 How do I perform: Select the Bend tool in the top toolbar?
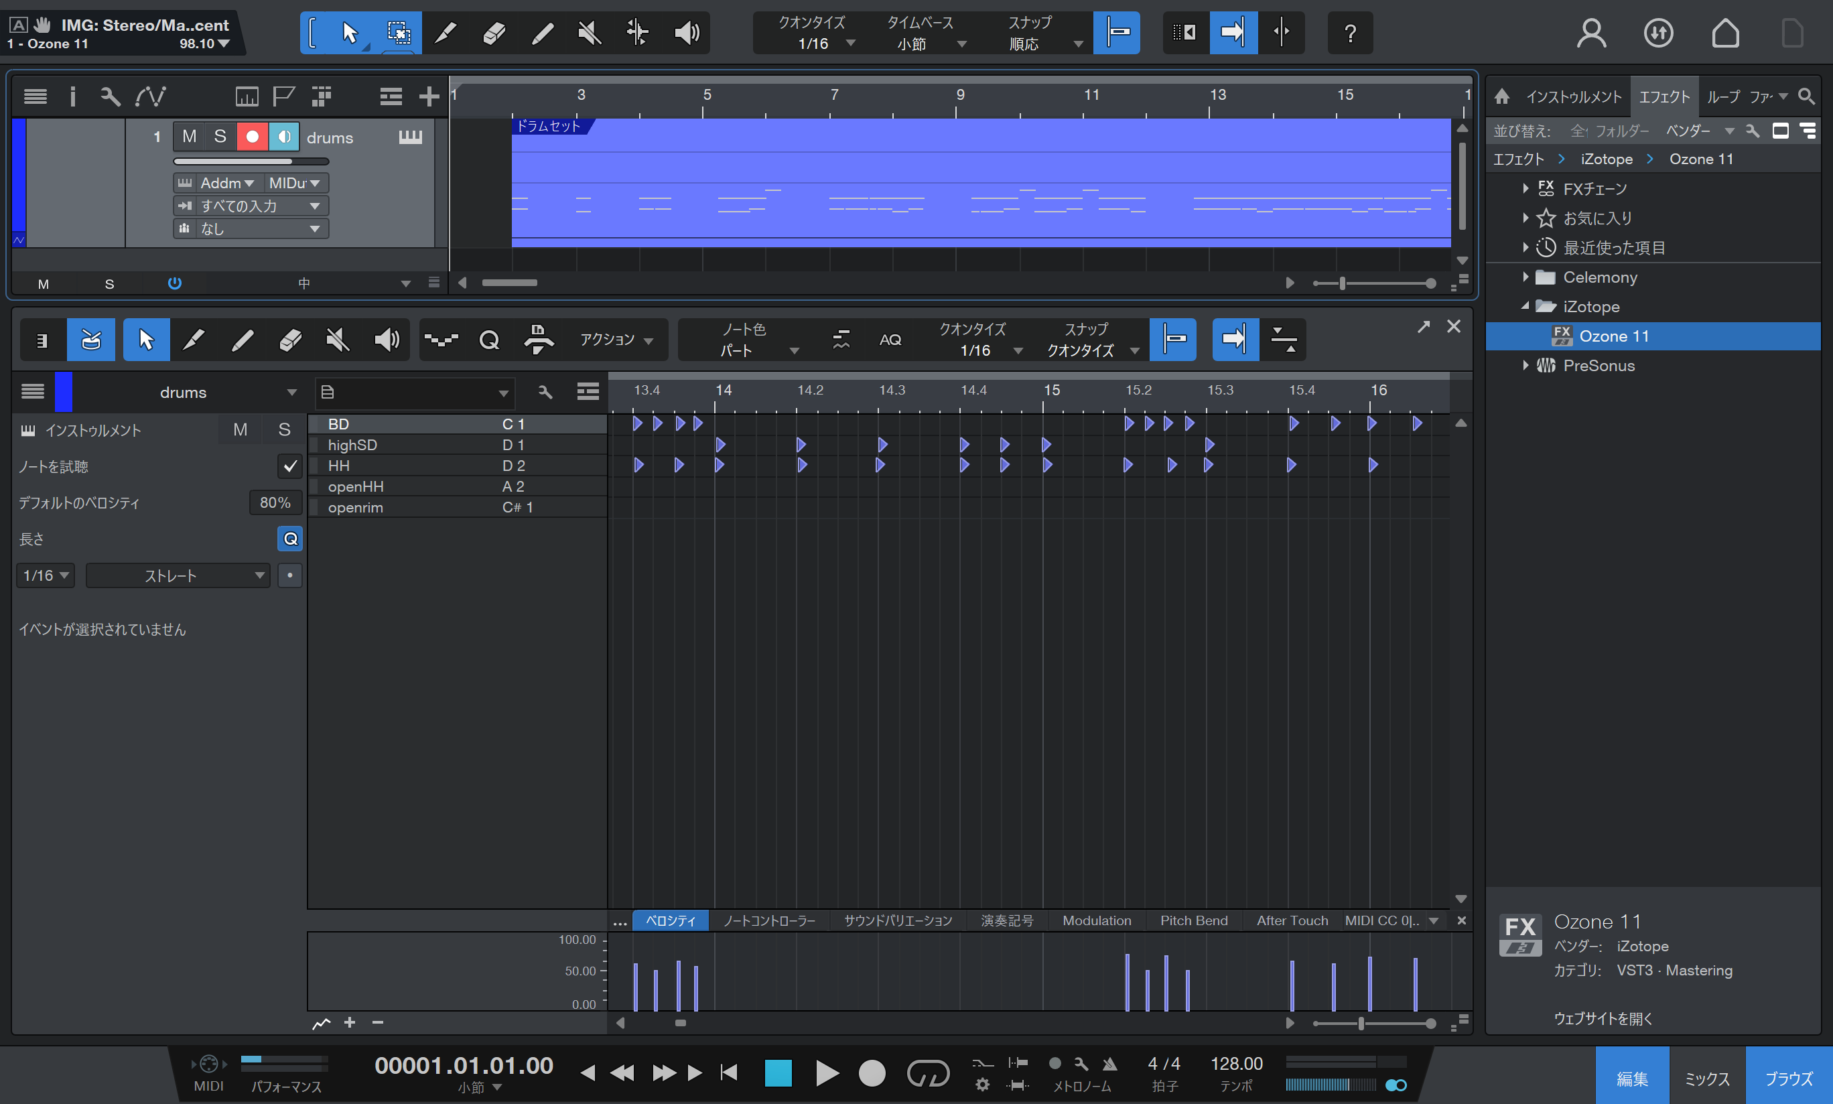[x=638, y=33]
